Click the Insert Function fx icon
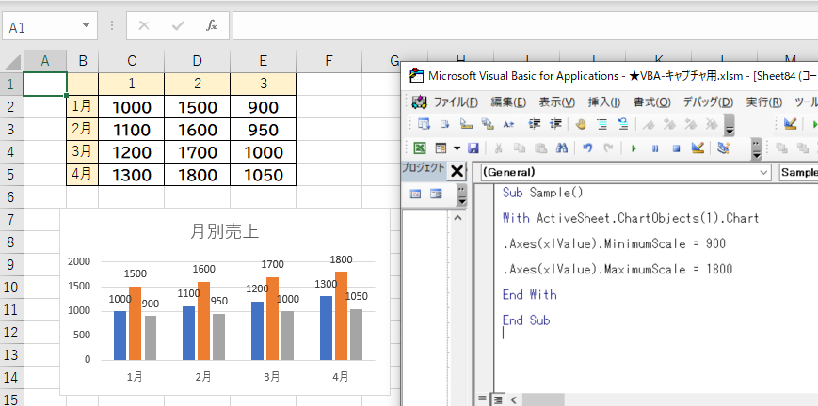This screenshot has height=406, width=818. [x=212, y=25]
